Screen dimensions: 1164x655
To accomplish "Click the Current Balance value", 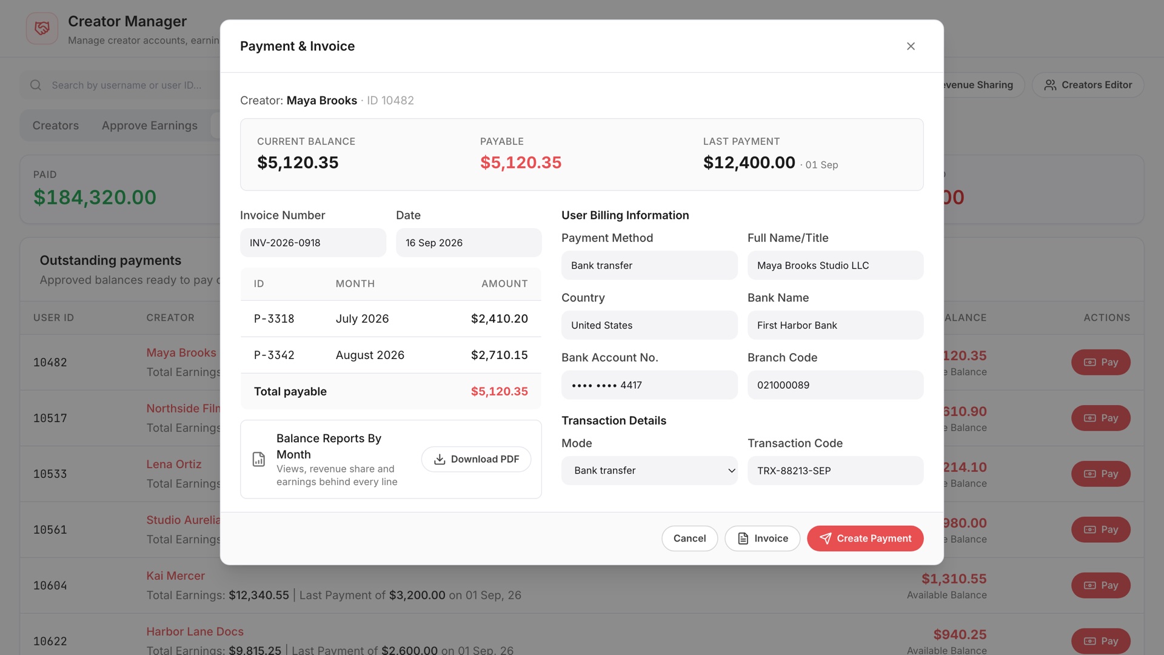I will pyautogui.click(x=298, y=163).
